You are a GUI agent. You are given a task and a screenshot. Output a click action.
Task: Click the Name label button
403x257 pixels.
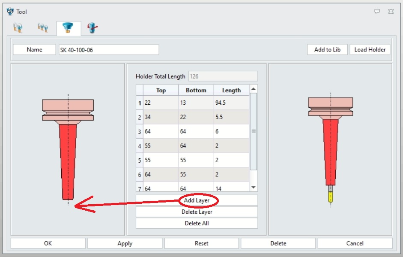pyautogui.click(x=34, y=50)
